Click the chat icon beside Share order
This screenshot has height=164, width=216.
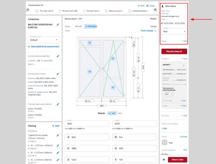coord(164,160)
